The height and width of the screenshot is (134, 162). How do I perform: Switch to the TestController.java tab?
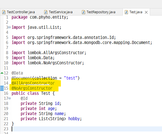[x=19, y=12]
